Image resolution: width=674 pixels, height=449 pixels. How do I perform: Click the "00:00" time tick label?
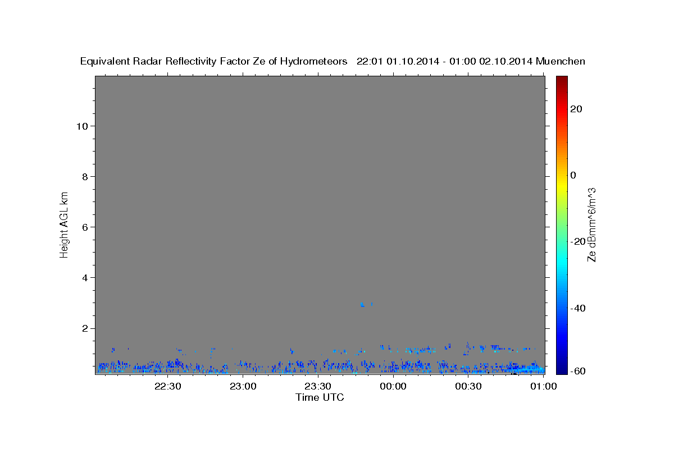coord(393,386)
